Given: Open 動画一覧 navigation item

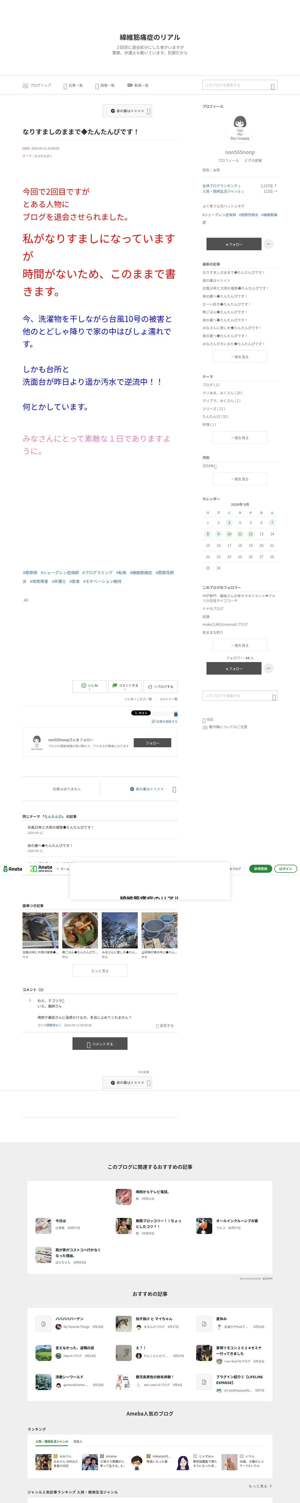Looking at the screenshot, I should coord(138,85).
